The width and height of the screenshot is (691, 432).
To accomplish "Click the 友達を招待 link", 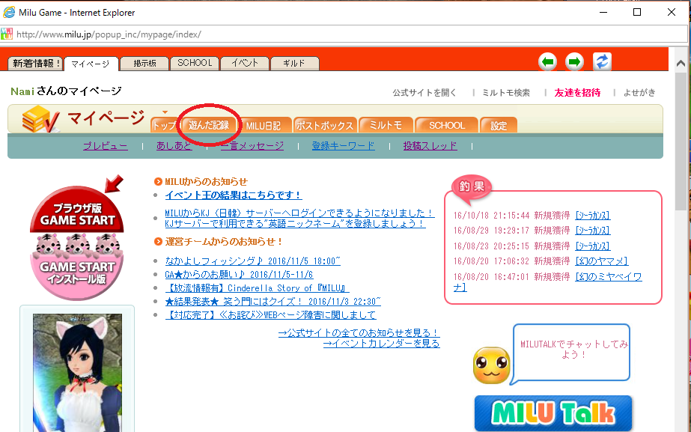I will click(577, 93).
